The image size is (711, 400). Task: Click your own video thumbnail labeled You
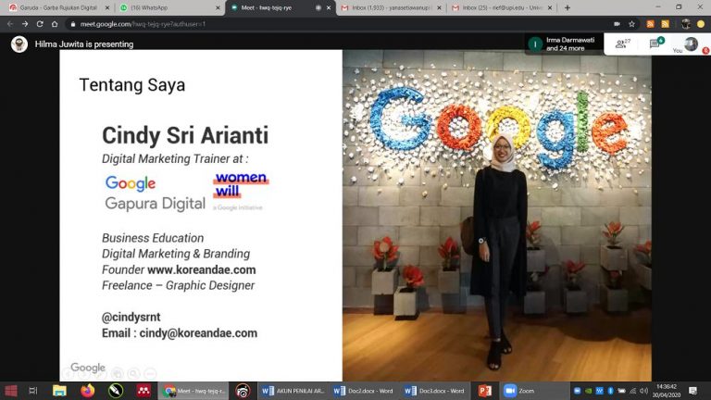(x=691, y=44)
